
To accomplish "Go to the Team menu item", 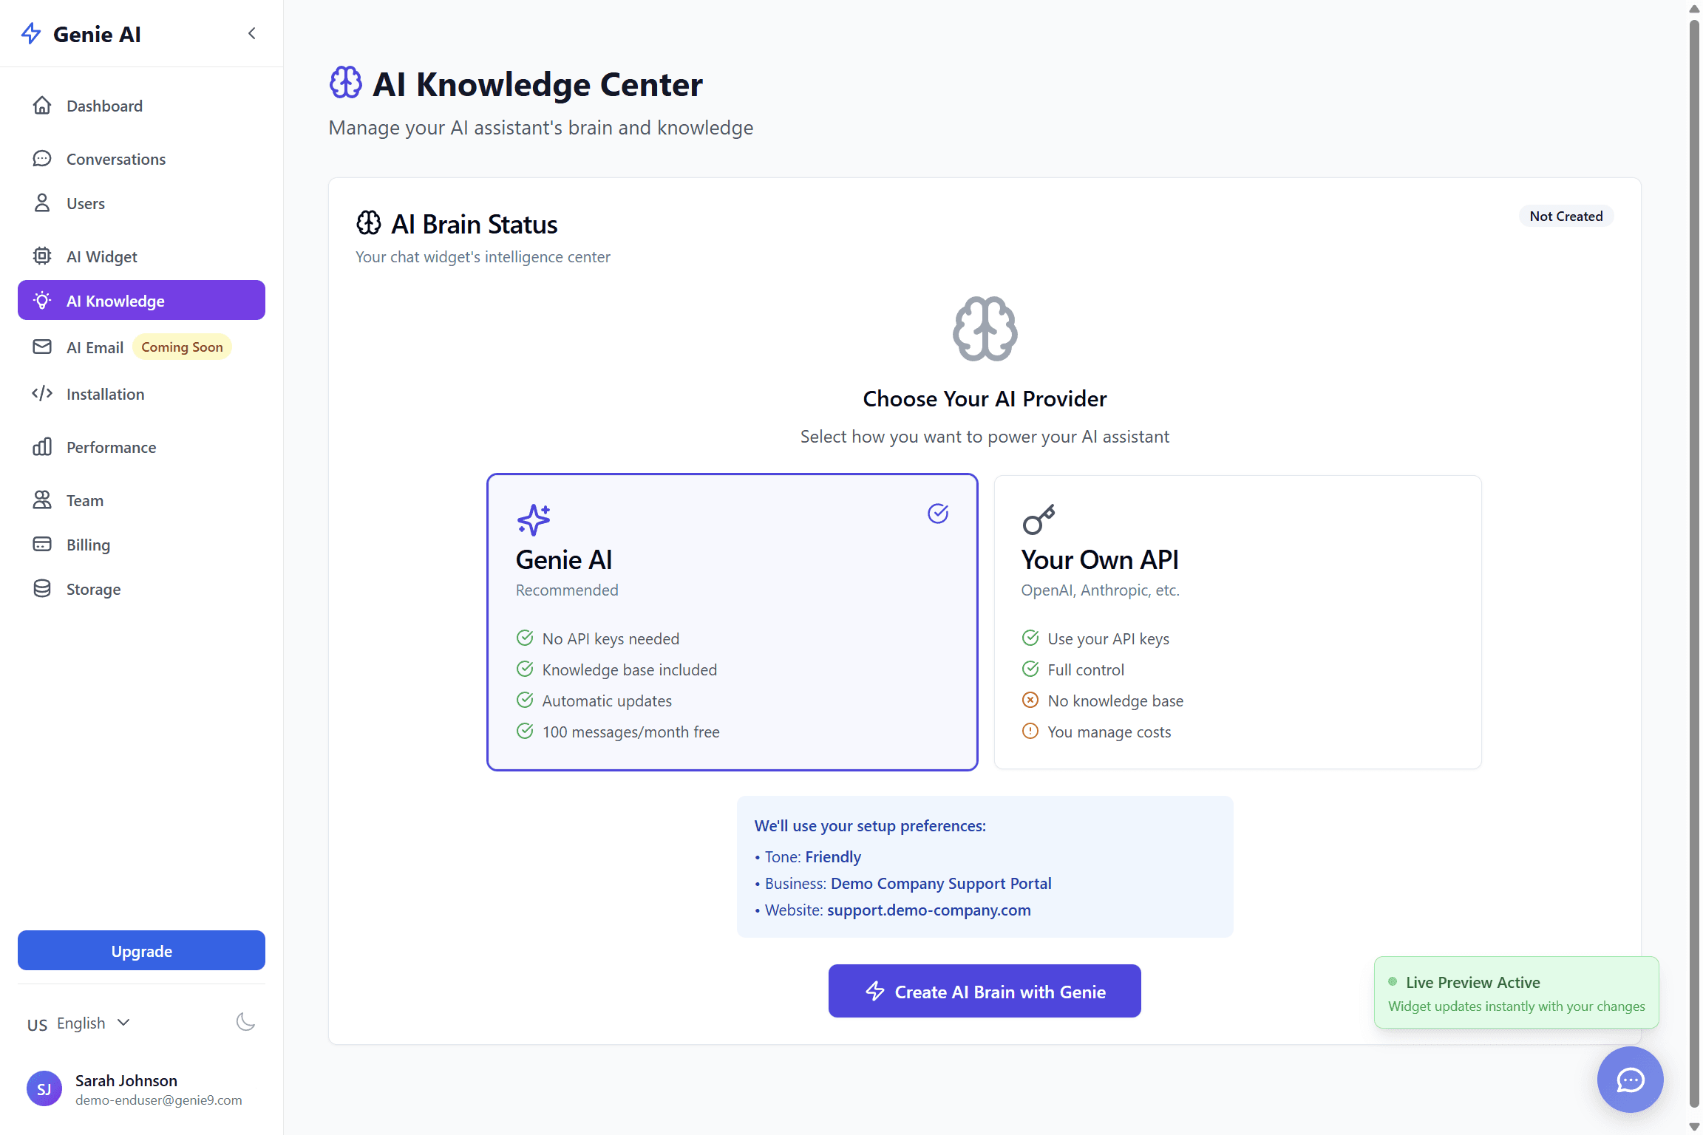I will click(x=85, y=500).
